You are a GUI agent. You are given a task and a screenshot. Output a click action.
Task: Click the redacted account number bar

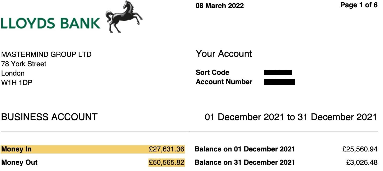point(279,82)
